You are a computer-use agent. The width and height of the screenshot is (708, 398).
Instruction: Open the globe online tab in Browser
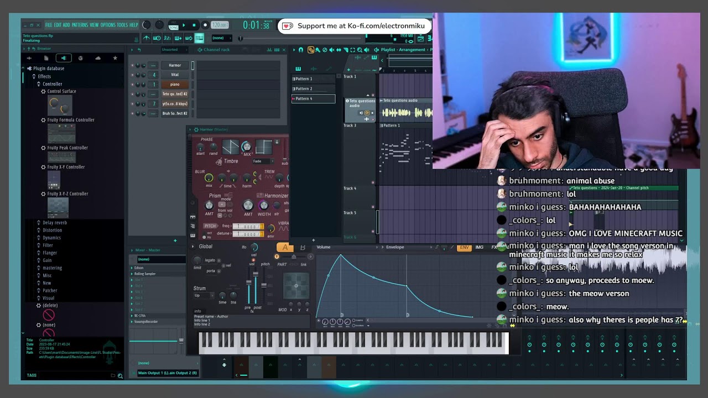81,58
